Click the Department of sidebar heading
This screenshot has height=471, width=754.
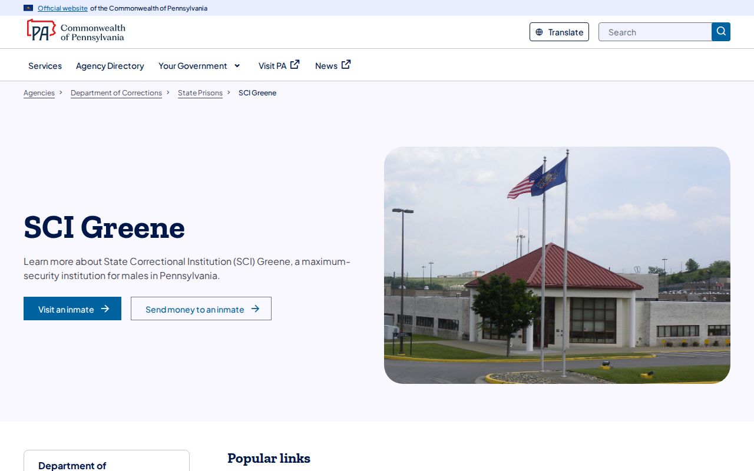coord(72,465)
